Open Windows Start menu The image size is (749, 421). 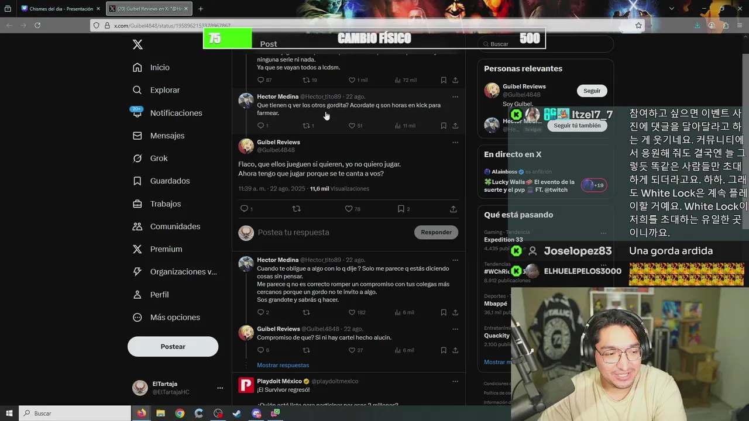point(9,413)
